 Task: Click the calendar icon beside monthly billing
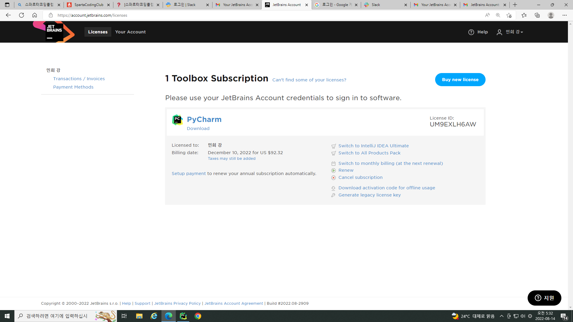pos(334,164)
